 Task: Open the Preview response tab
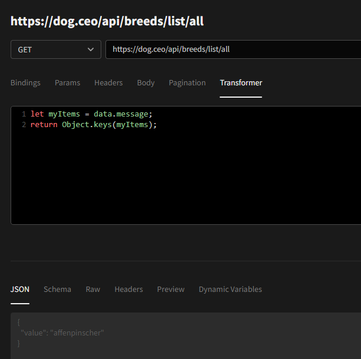[171, 290]
